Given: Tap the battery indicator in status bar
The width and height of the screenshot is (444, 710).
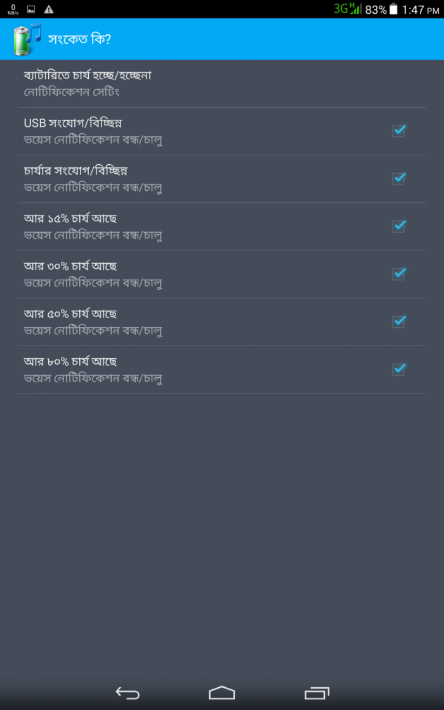Looking at the screenshot, I should [394, 10].
